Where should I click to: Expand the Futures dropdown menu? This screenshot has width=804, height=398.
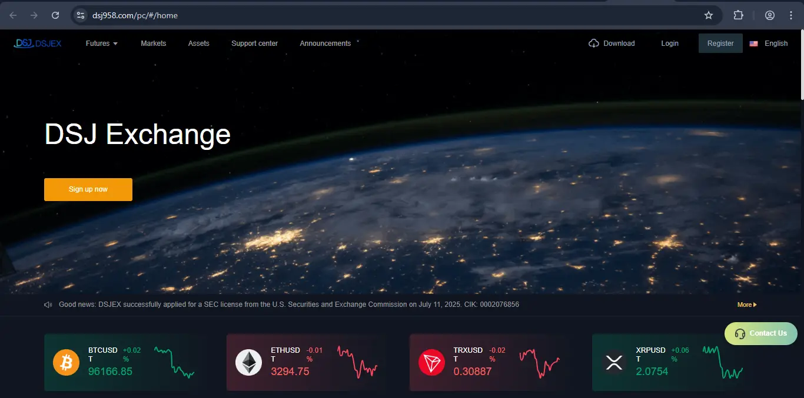(x=101, y=44)
